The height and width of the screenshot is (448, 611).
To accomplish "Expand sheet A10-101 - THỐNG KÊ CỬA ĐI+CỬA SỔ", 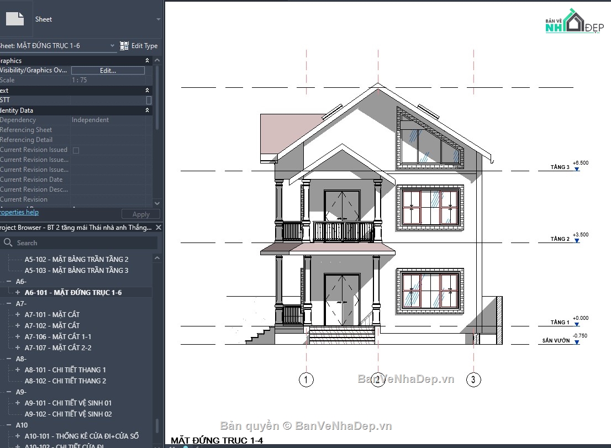I will point(18,436).
